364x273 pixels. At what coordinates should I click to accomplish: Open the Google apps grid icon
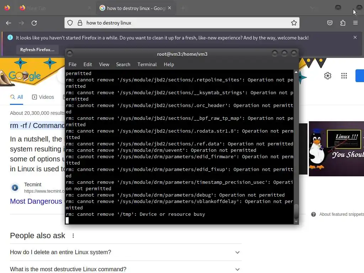344,76
